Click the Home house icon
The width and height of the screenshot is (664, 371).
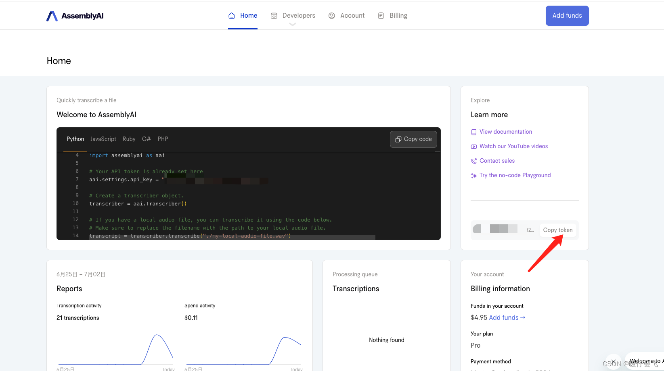[x=232, y=16]
